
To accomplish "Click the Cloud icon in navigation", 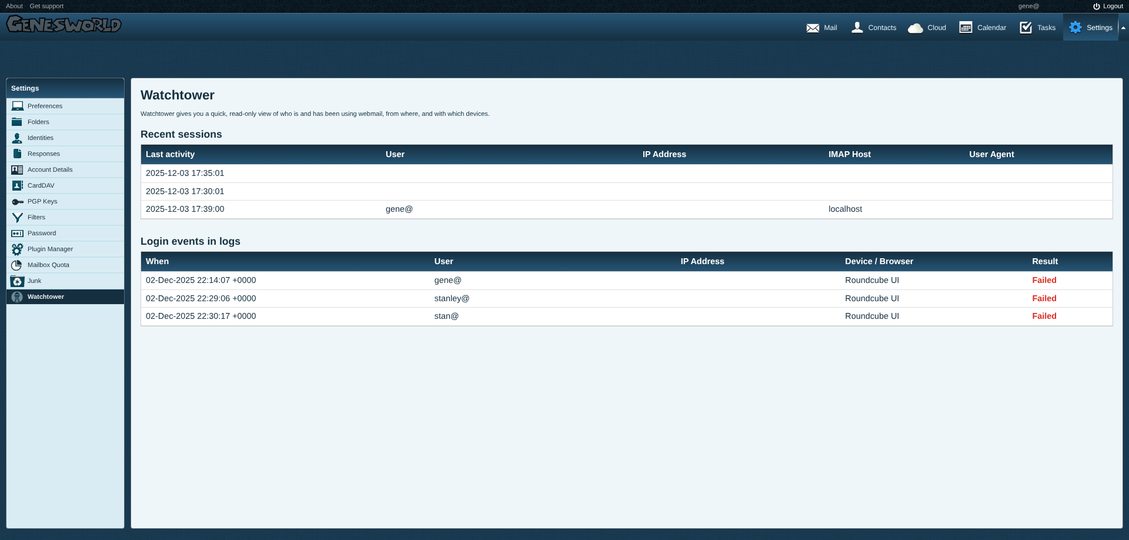I will coord(915,28).
